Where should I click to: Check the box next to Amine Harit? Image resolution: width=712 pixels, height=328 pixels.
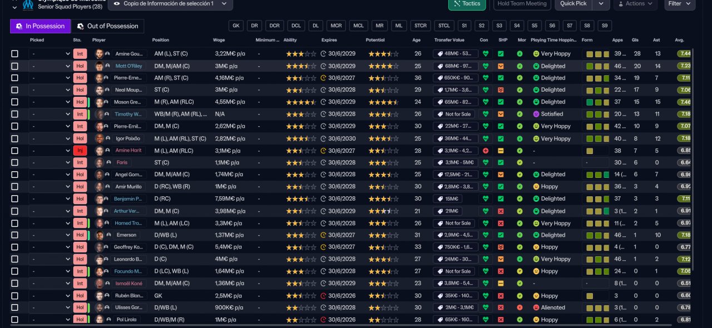coord(14,151)
